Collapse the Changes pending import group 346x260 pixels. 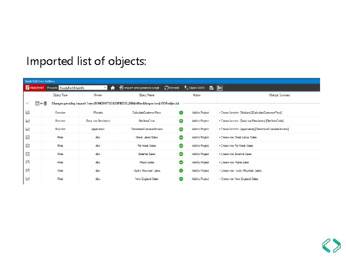point(27,103)
